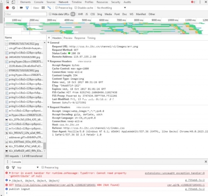Toggle the network filter funnel icon
Image resolution: width=208 pixels, height=196 pixels.
tap(27, 8)
